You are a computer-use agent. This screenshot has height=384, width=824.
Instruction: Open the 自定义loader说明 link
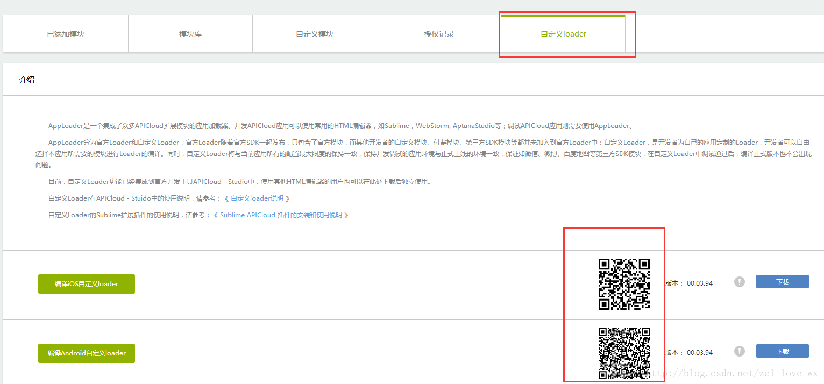point(257,198)
